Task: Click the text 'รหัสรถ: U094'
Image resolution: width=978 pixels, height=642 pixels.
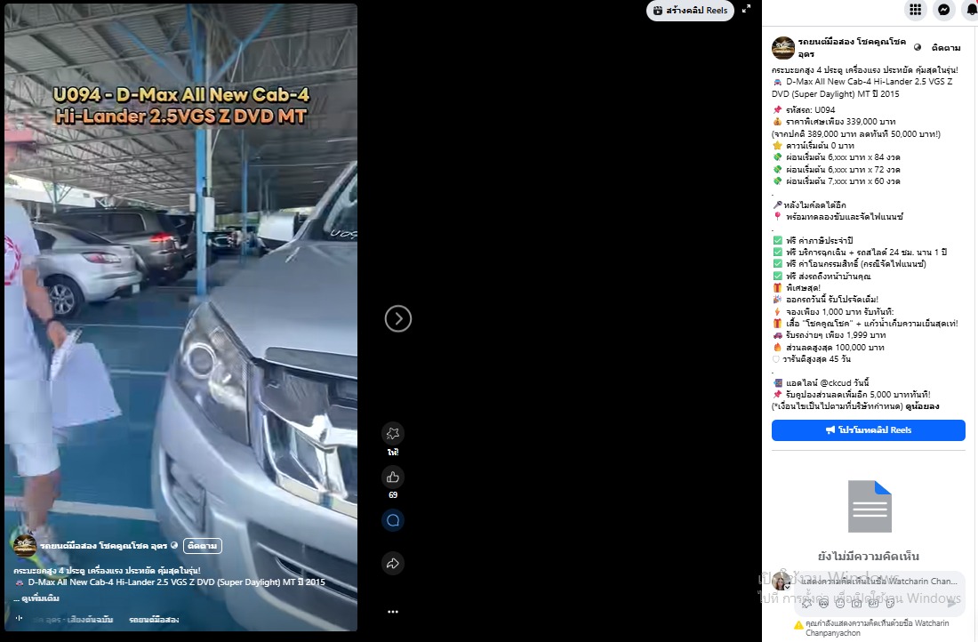Action: point(810,109)
